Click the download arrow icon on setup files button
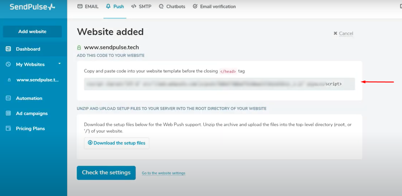402x196 pixels. [90, 143]
